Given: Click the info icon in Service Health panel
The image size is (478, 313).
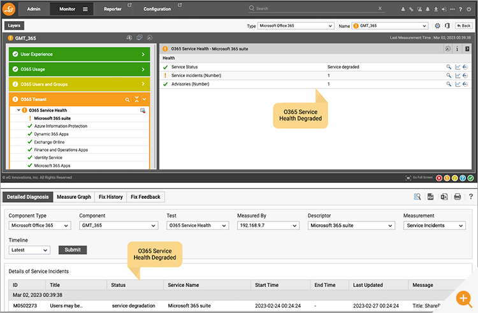Looking at the screenshot, I should click(457, 48).
